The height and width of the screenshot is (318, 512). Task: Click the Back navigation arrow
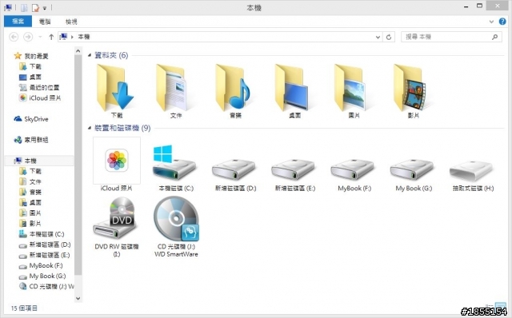(x=14, y=37)
